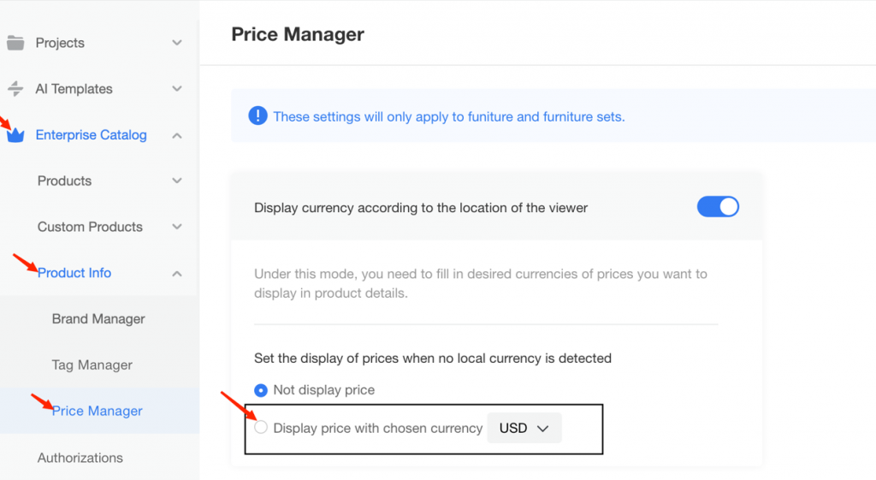Collapse the Enterprise Catalog chevron

coord(177,135)
